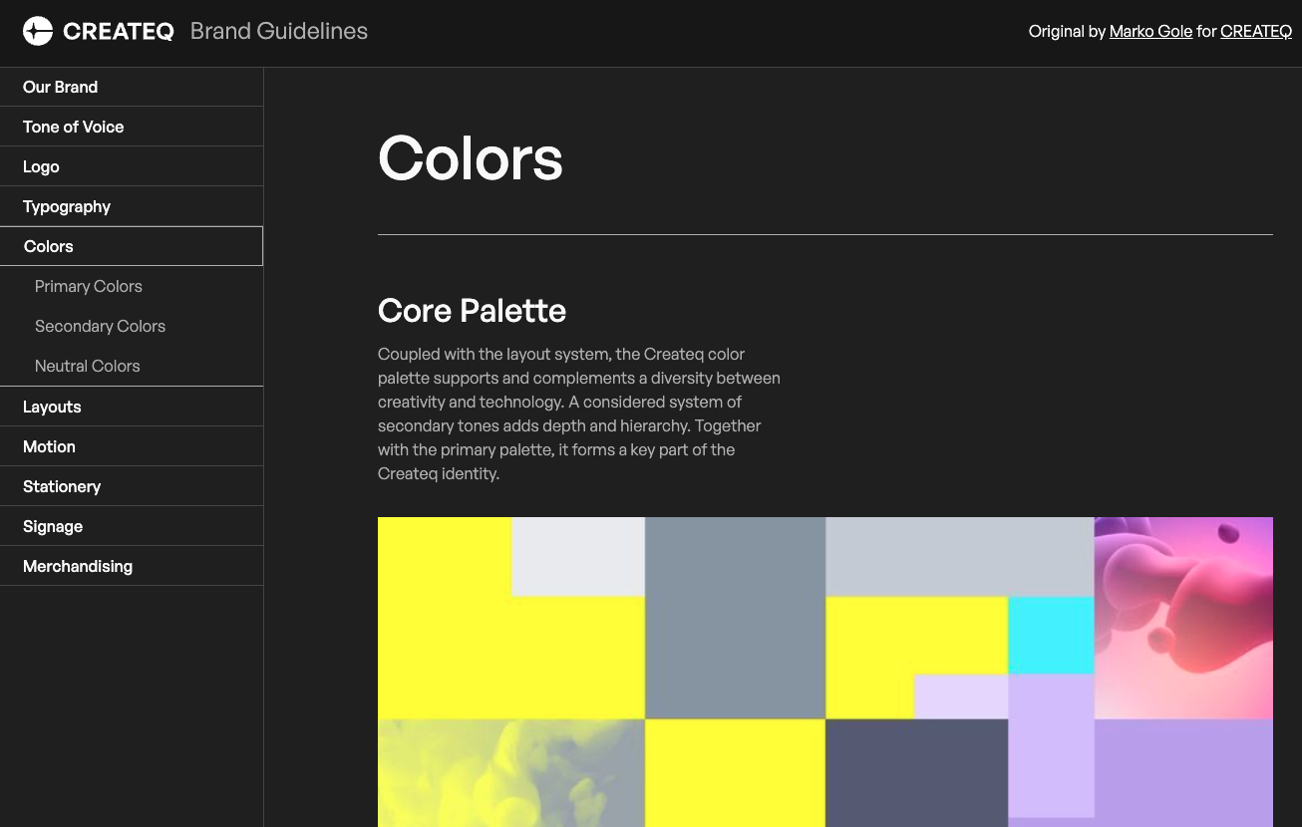View the Typography section

(x=67, y=206)
